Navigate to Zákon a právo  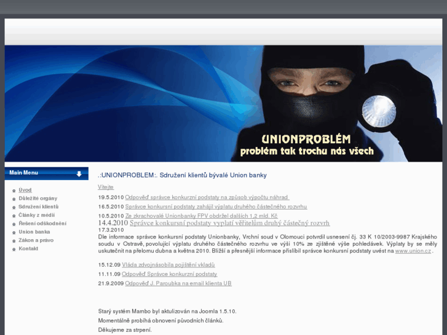click(36, 240)
